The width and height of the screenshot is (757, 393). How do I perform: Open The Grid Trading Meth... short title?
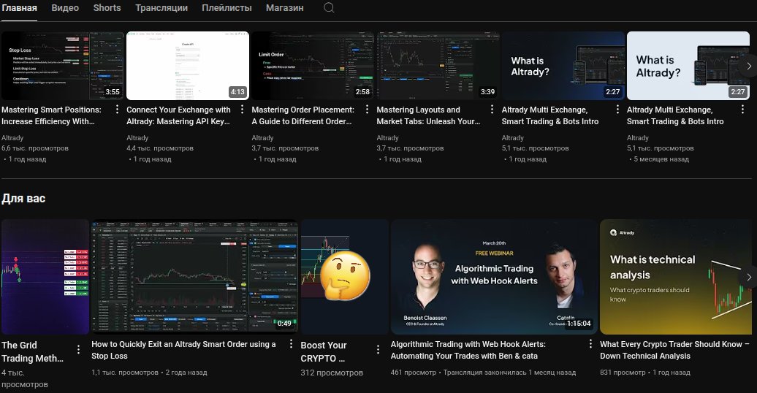(32, 352)
